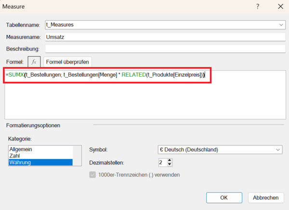Select Allgemein in the Kategorie list

click(21, 149)
